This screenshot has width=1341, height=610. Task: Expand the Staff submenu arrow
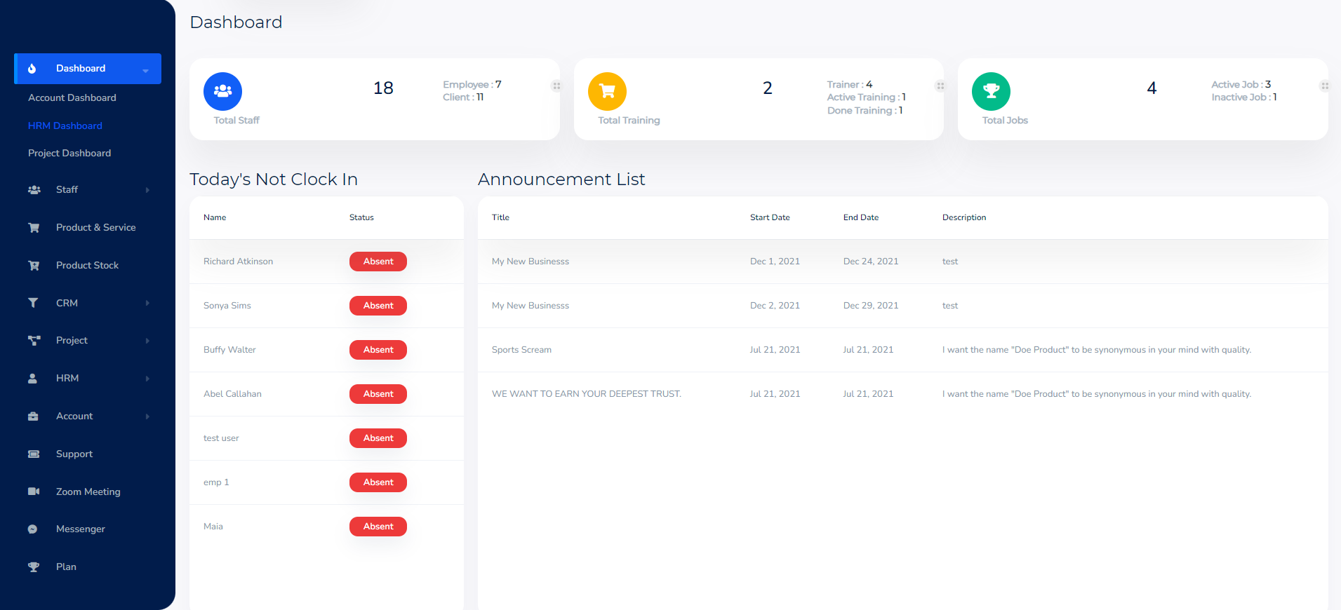[147, 190]
